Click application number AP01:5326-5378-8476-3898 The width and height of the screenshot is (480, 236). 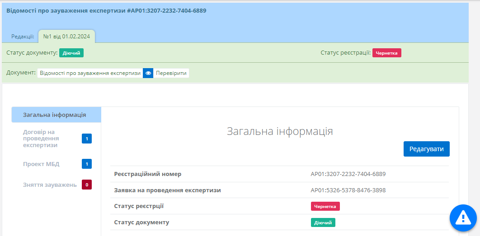(x=348, y=190)
